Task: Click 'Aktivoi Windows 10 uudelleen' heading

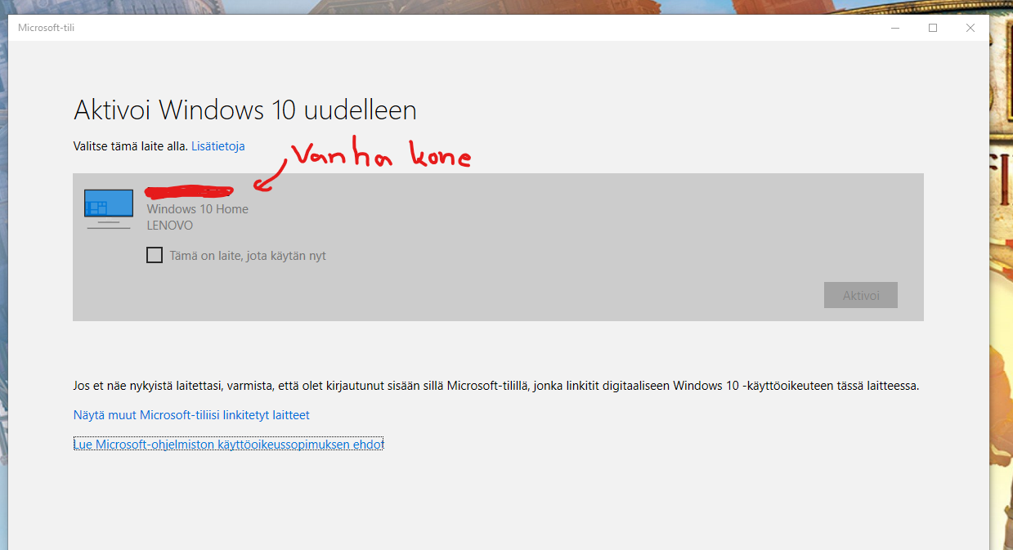Action: tap(245, 110)
